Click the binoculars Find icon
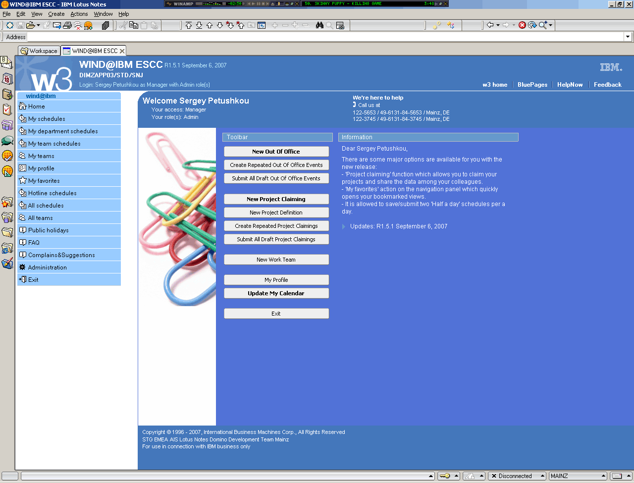 coord(319,25)
